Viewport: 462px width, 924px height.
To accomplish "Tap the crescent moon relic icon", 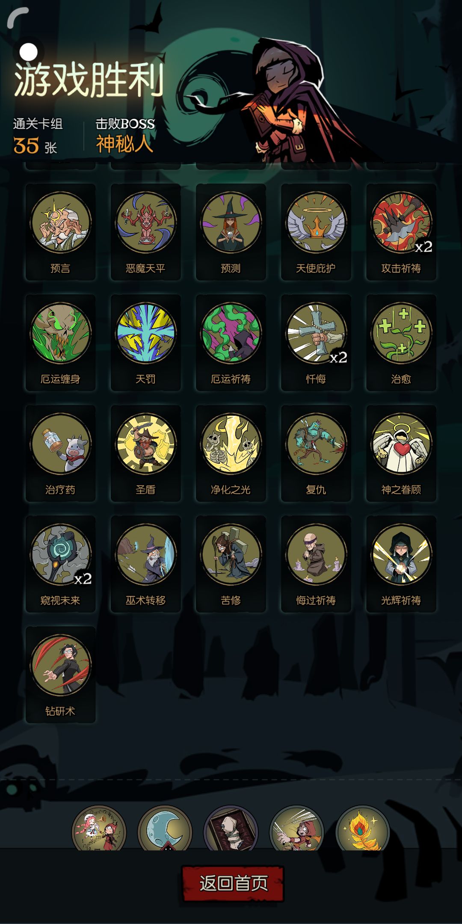I will [x=165, y=829].
